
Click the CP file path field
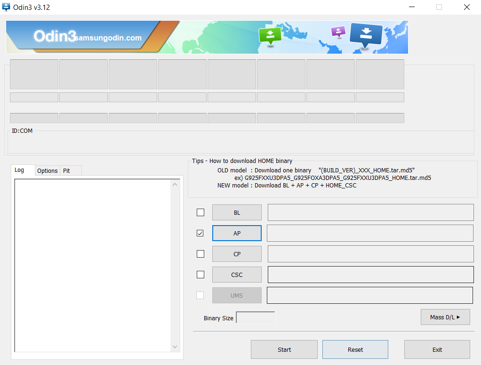pyautogui.click(x=370, y=254)
